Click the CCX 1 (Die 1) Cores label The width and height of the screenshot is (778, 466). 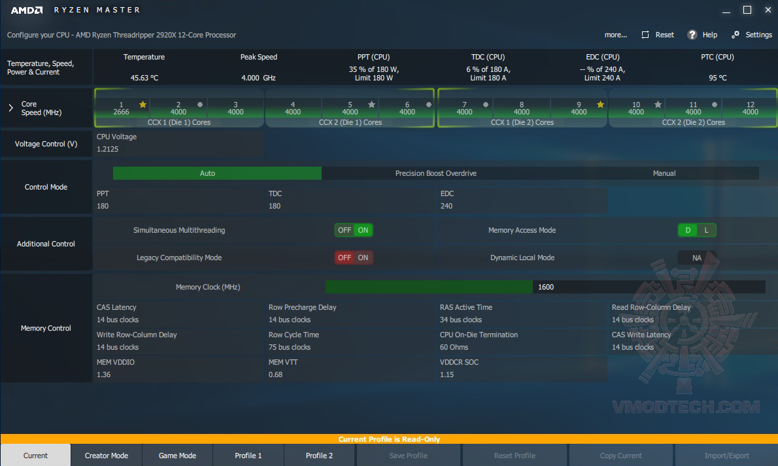click(x=178, y=122)
